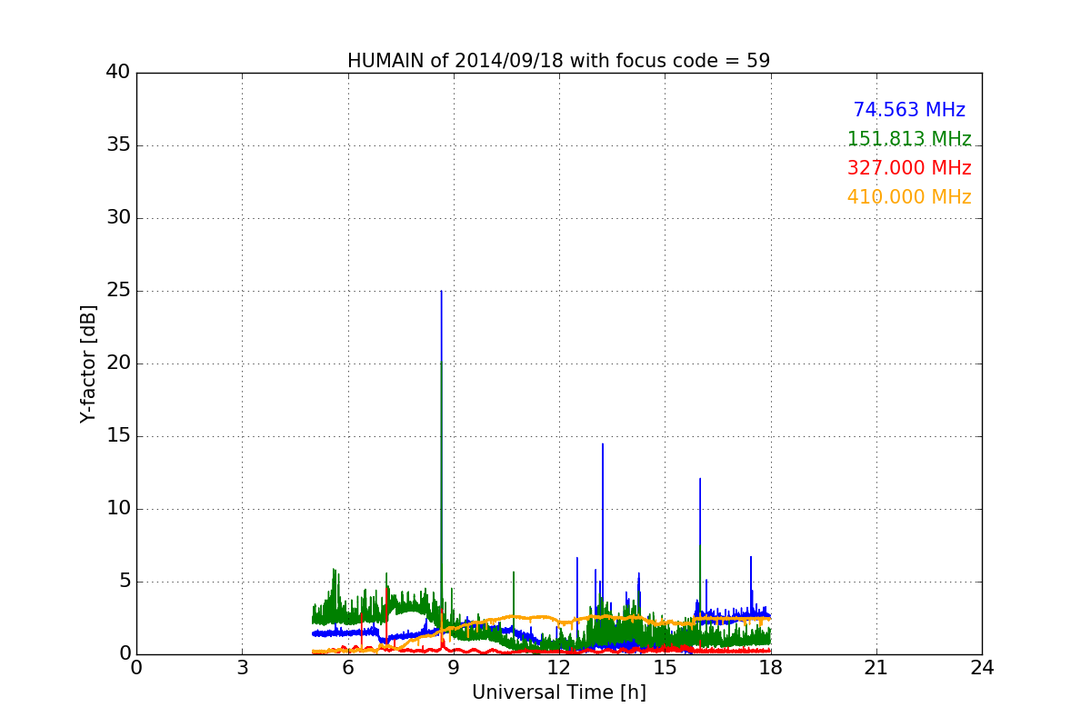Click the x-axis tick label 24

point(982,668)
